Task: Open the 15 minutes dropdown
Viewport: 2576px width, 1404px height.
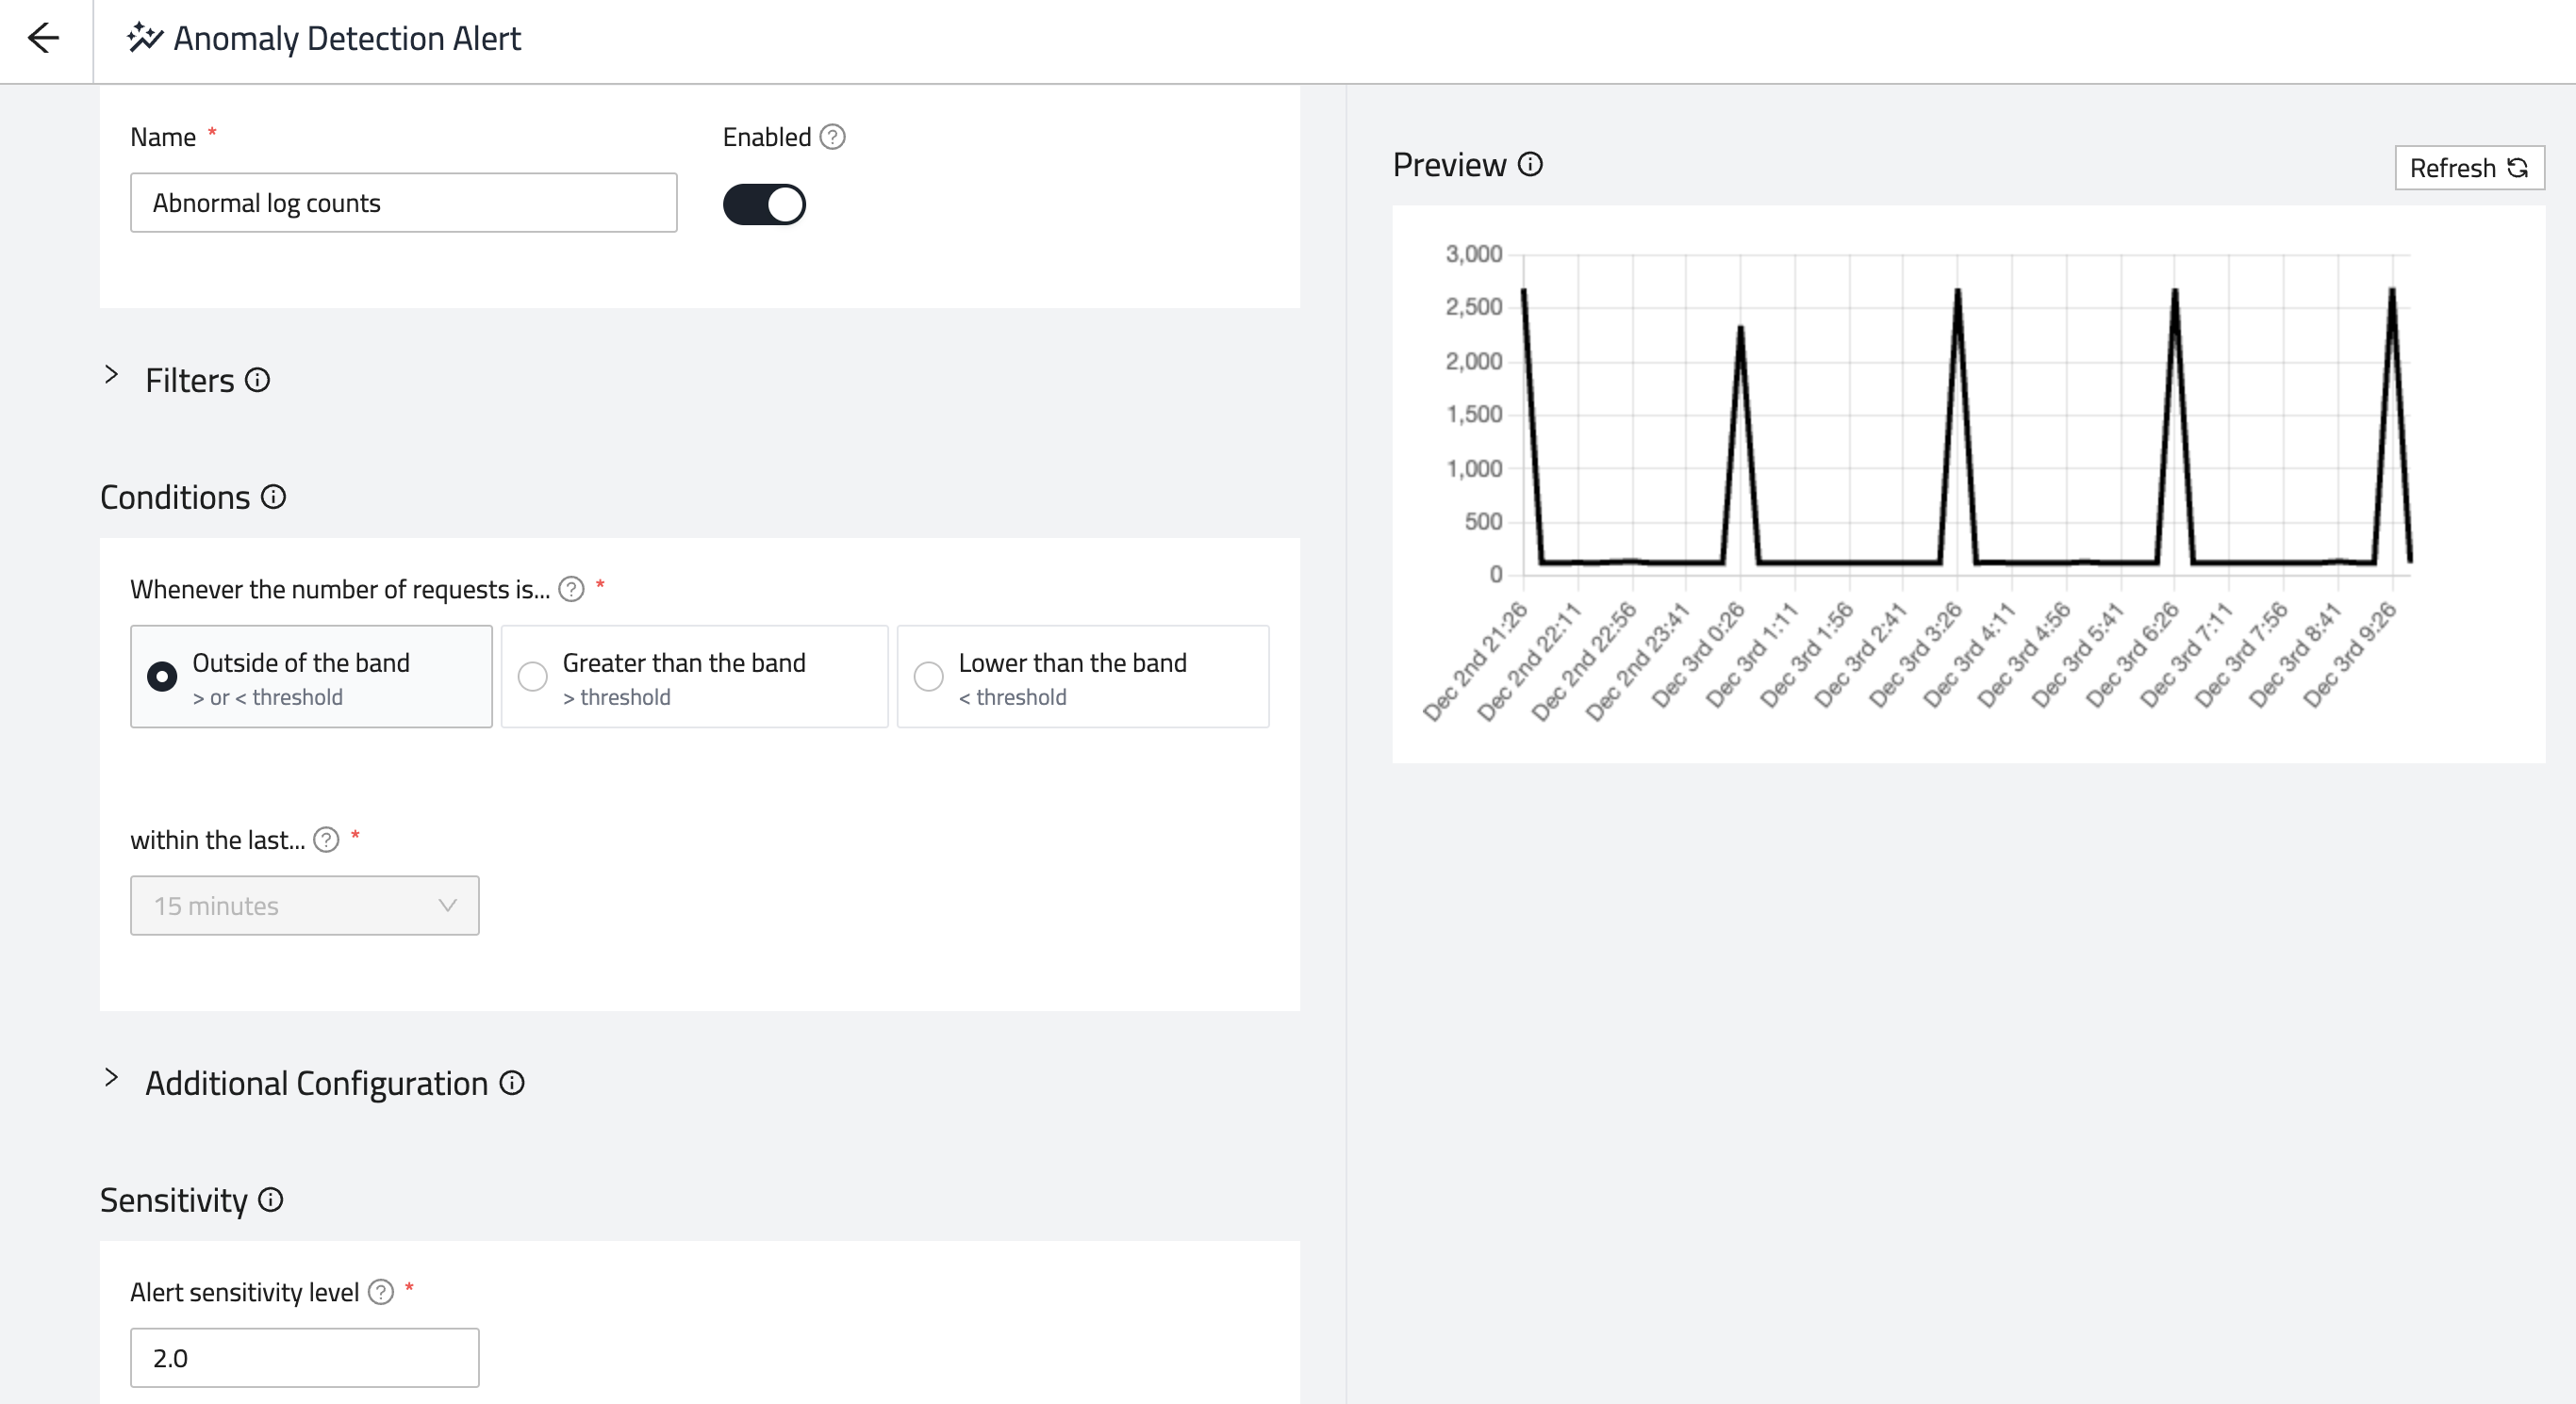Action: point(304,906)
